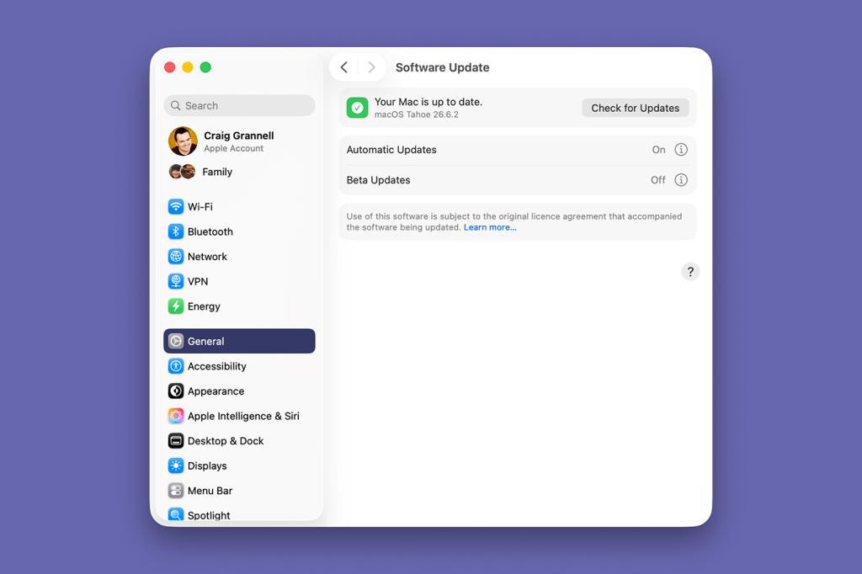Select Wi-Fi label in sidebar
Viewport: 862px width, 574px height.
(200, 207)
